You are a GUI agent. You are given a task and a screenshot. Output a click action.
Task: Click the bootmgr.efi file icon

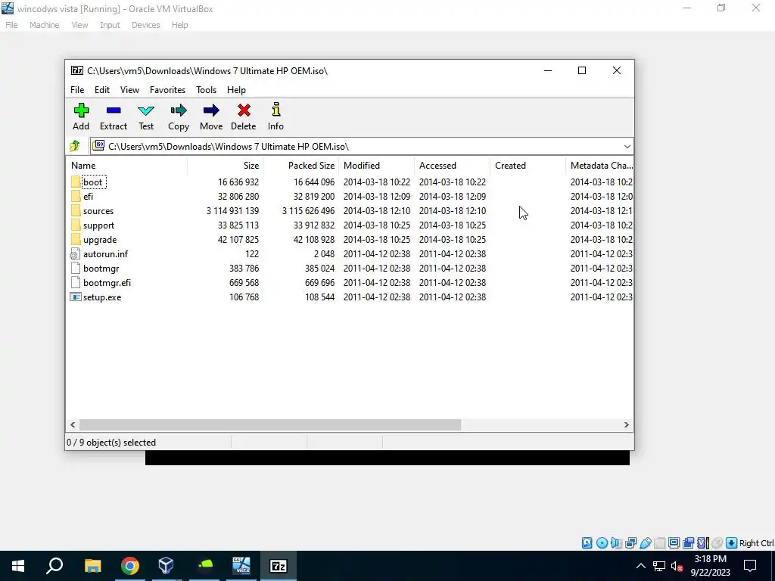point(75,283)
